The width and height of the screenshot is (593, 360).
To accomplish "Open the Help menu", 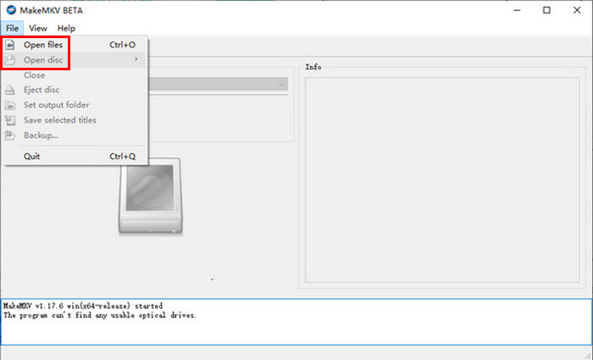I will (66, 28).
